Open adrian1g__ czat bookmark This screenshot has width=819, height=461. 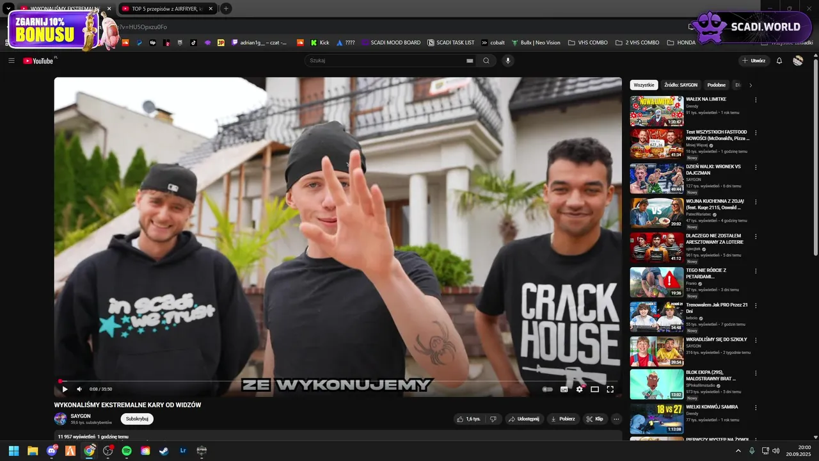259,43
